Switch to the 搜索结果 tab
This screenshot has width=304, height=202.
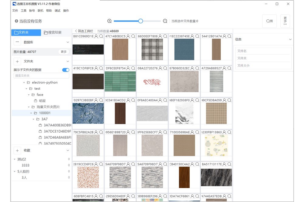(53, 32)
